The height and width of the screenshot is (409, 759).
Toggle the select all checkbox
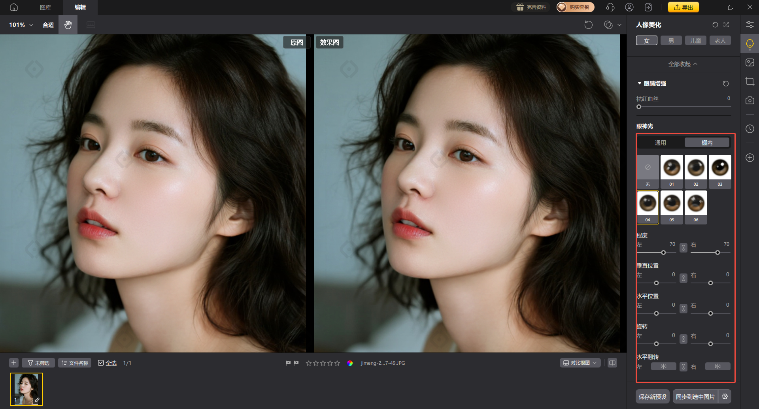pos(101,363)
